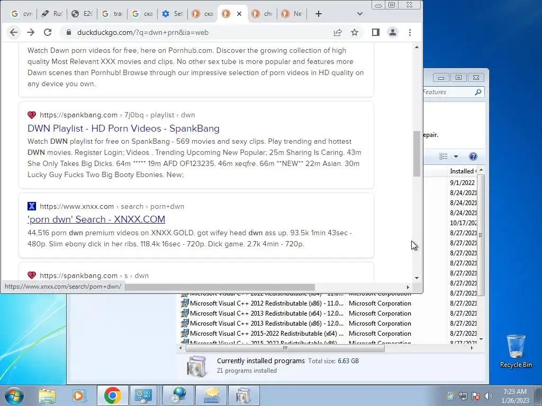Open Help in Programs and Features window
The width and height of the screenshot is (542, 406).
point(473,156)
